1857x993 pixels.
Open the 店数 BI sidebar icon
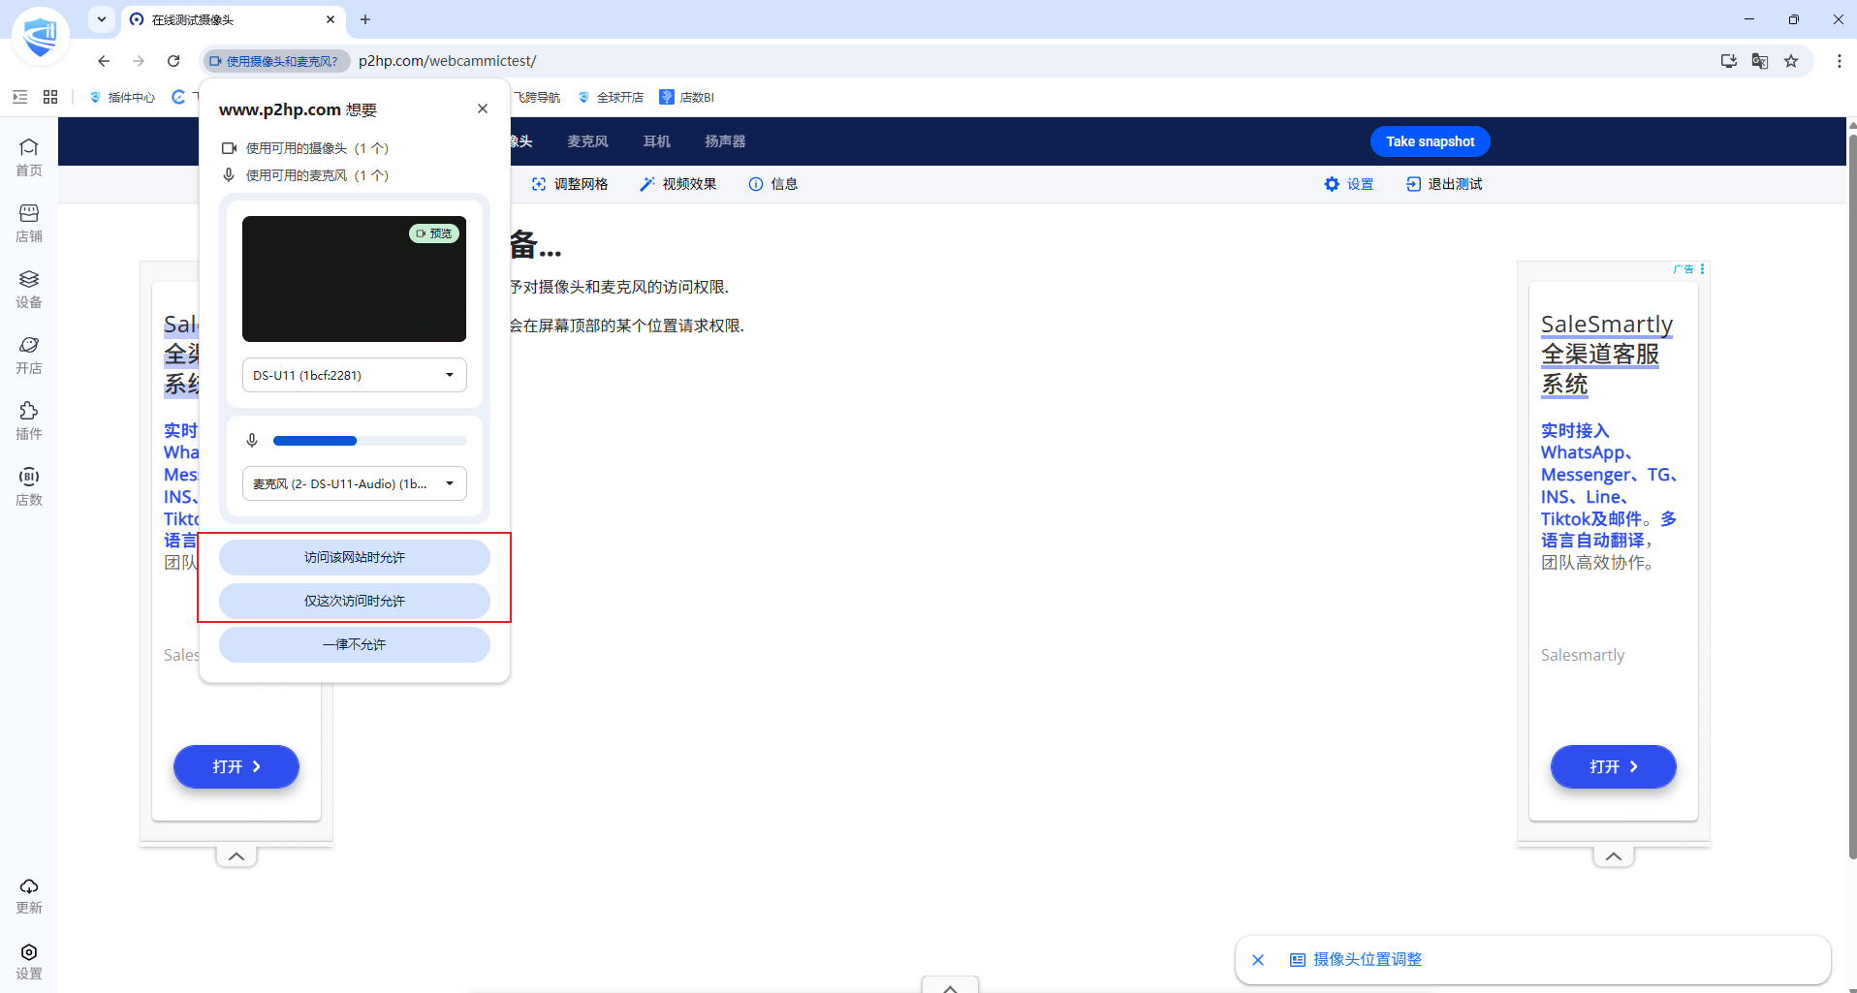point(29,486)
